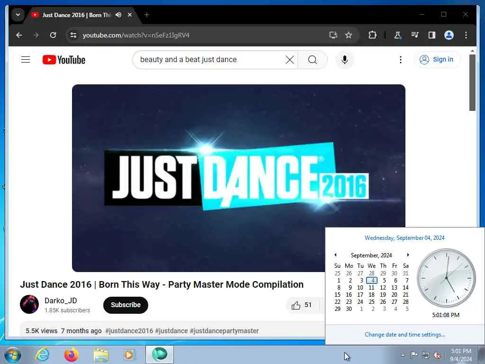Open the tab search dropdown arrow

pos(18,15)
